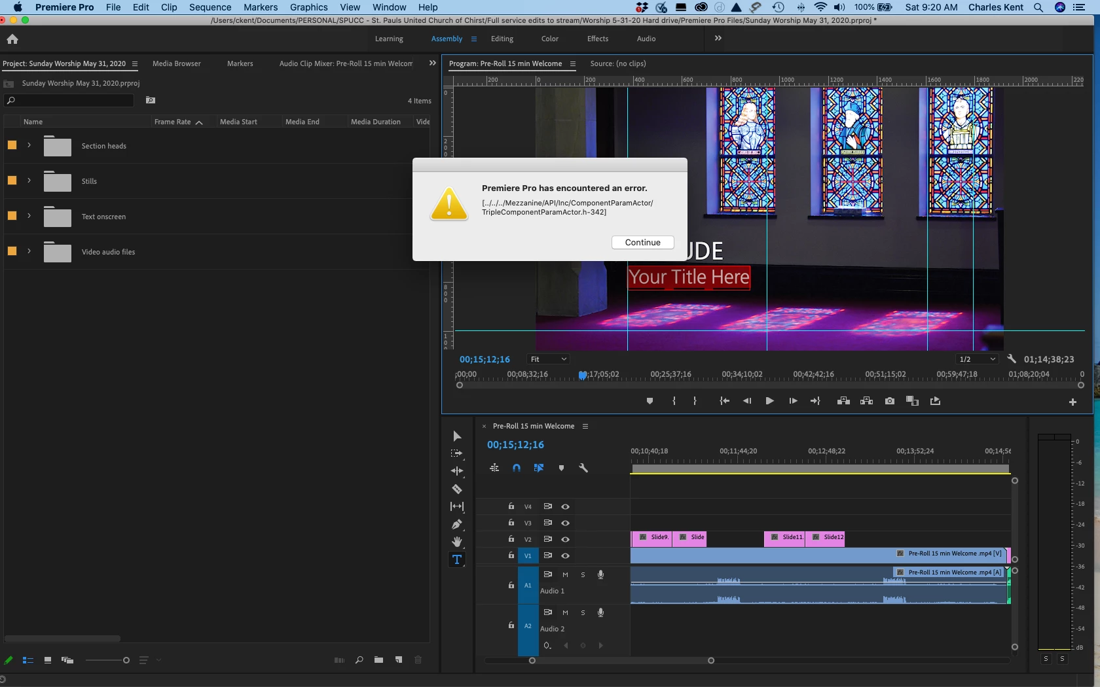Expand the Text onscreen bin
Image resolution: width=1100 pixels, height=687 pixels.
coord(29,216)
